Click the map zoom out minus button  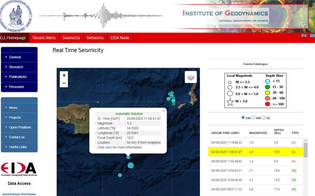point(64,83)
